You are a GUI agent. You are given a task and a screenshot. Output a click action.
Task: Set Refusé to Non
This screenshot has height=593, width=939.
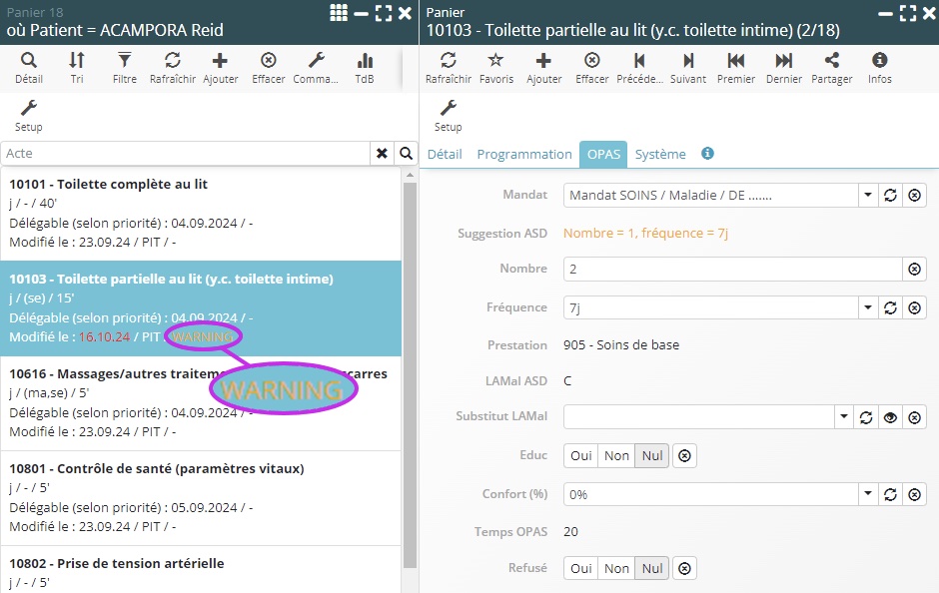coord(616,569)
